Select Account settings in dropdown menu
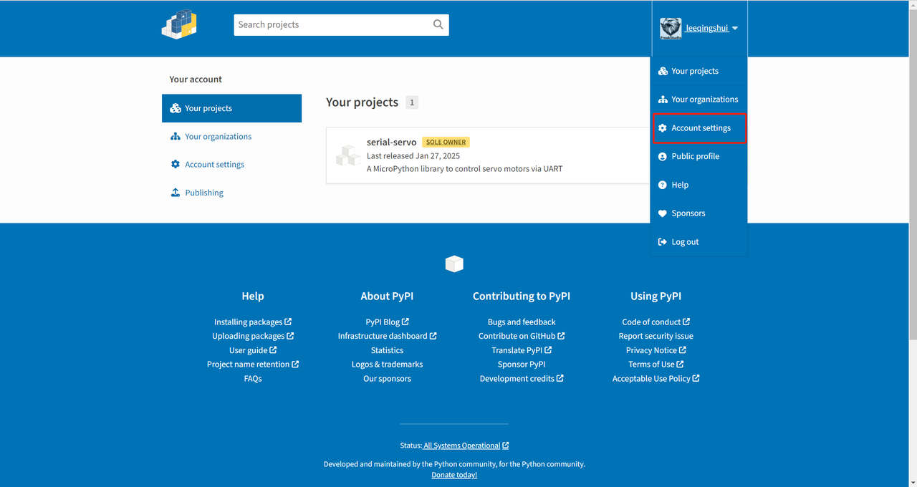Screen dimensions: 917x487 (699, 128)
